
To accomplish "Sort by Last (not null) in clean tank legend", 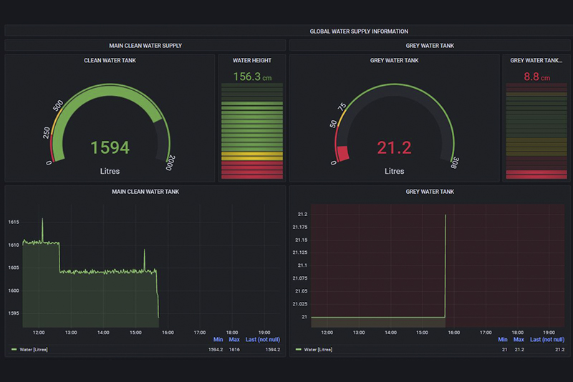I will click(x=263, y=339).
